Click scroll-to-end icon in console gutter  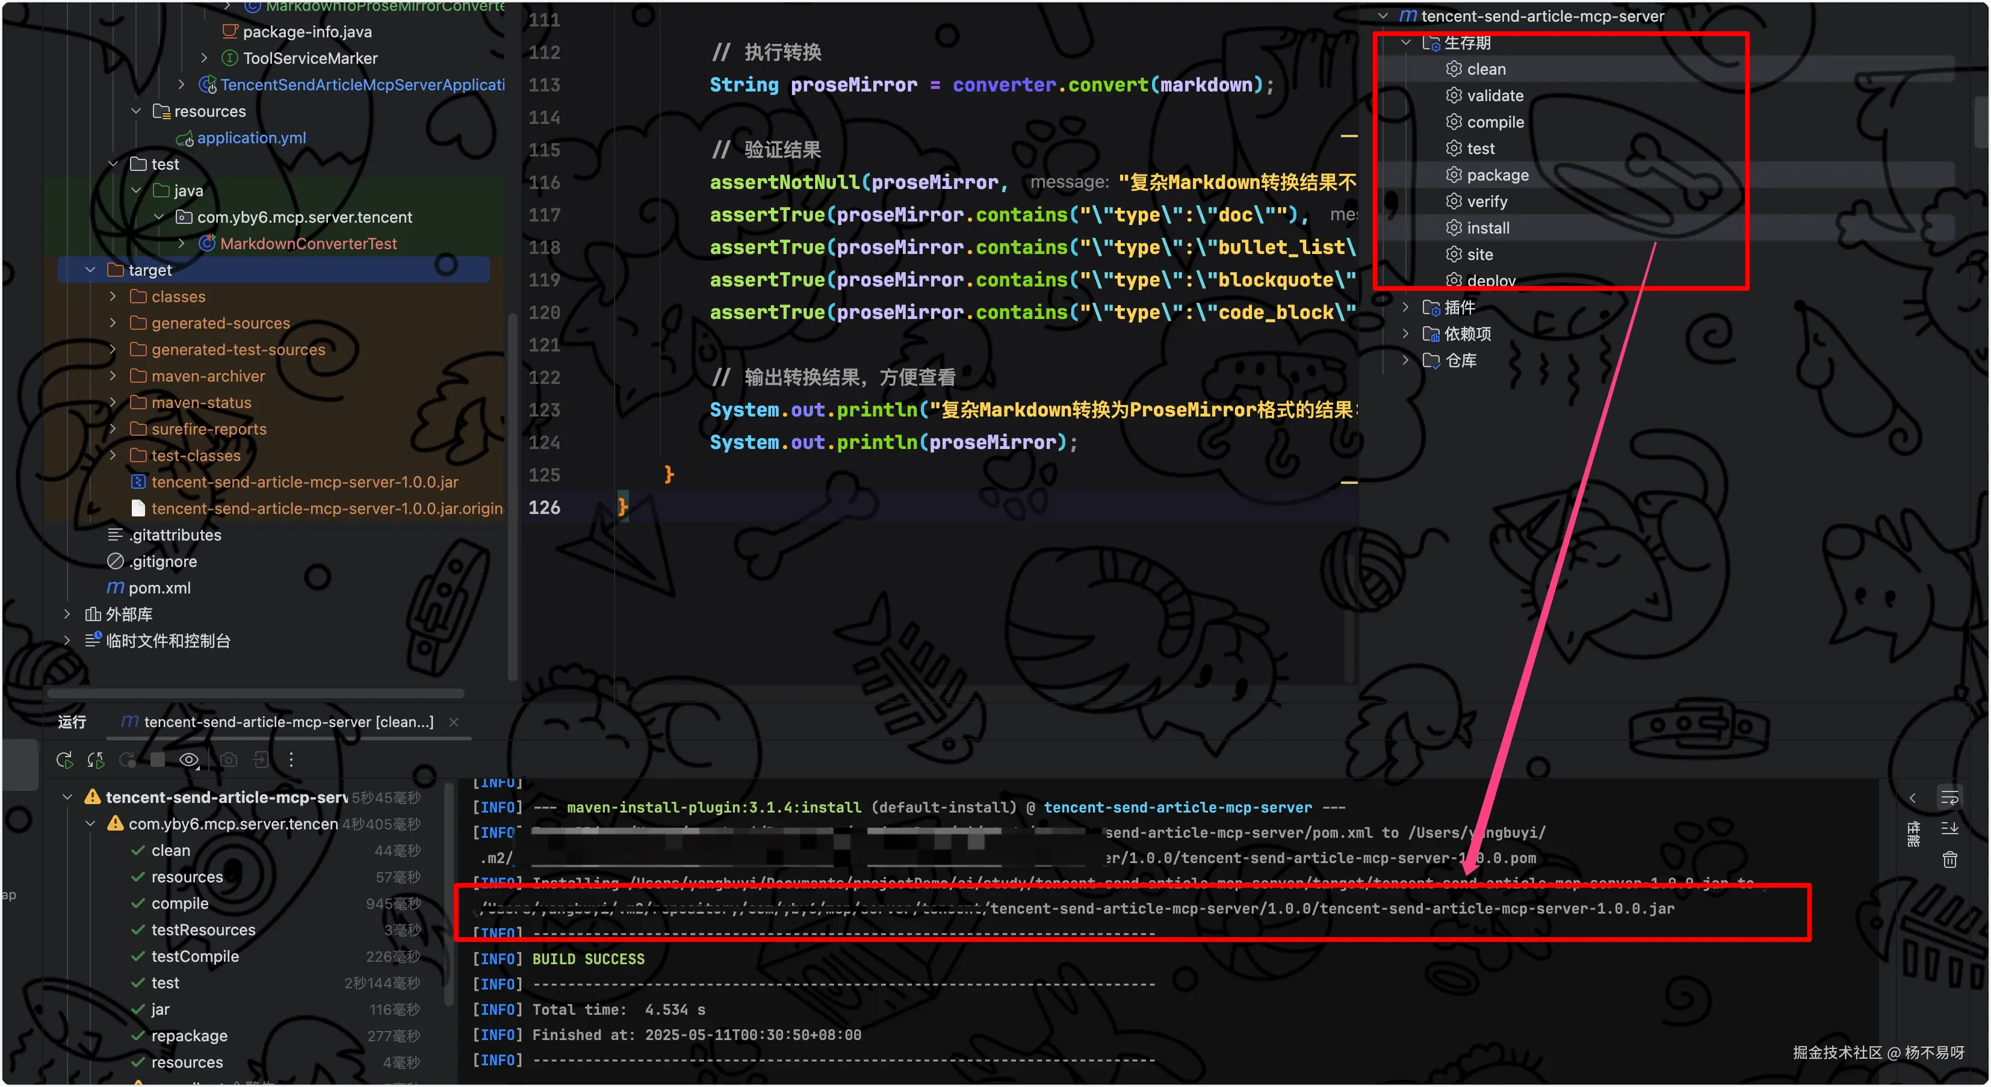click(x=1949, y=829)
